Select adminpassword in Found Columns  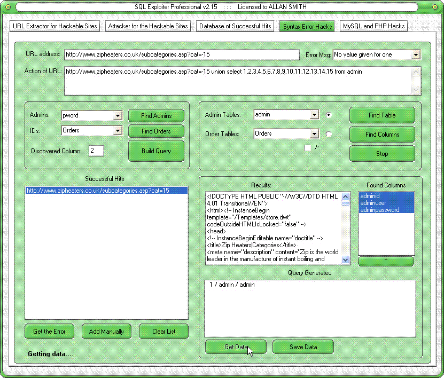click(386, 210)
